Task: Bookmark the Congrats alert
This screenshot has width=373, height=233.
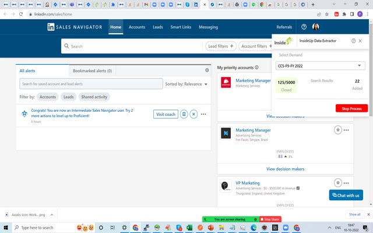Action: click(x=184, y=114)
